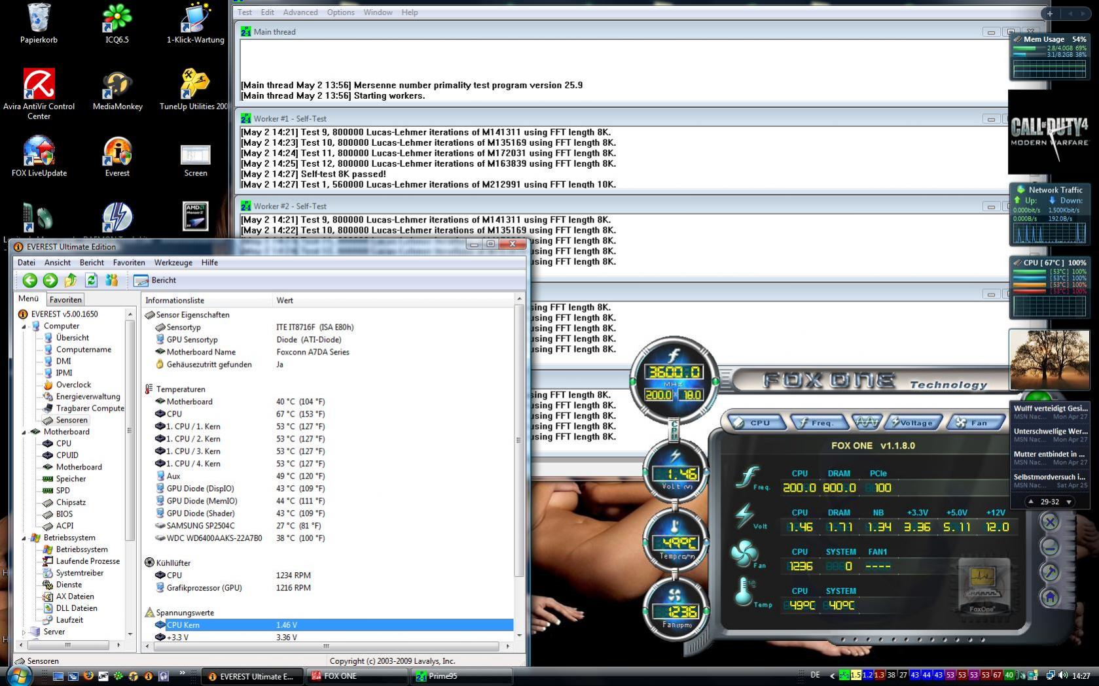
Task: Collapse the Motherboard tree branch
Action: pyautogui.click(x=24, y=432)
